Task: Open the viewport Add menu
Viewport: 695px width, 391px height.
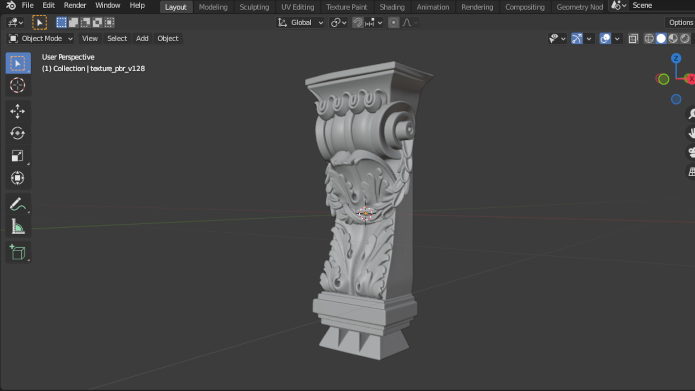Action: [x=142, y=38]
